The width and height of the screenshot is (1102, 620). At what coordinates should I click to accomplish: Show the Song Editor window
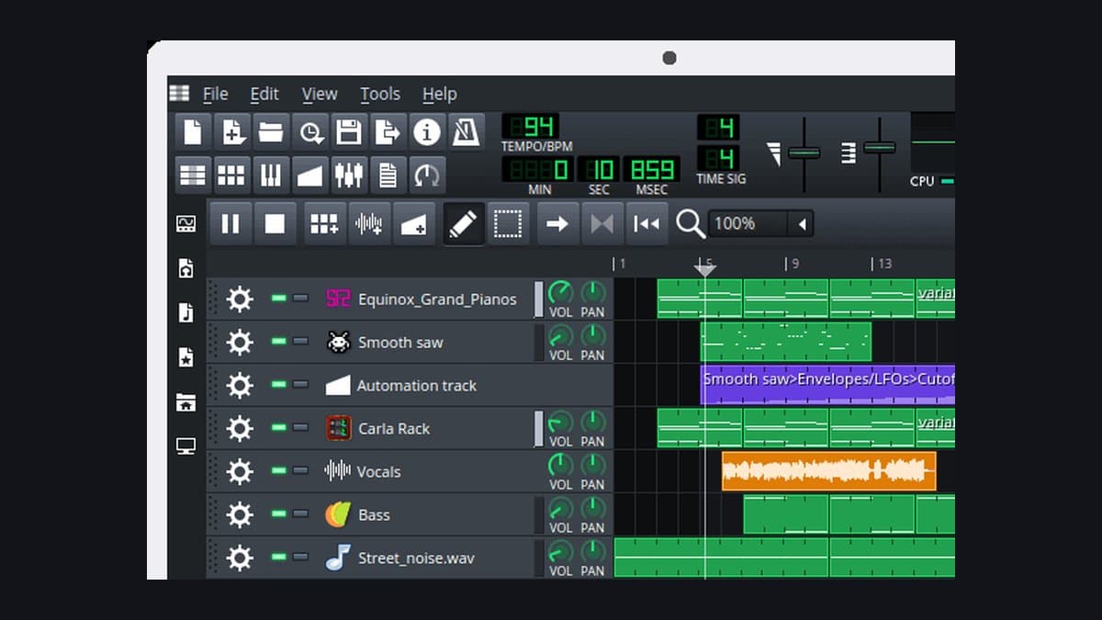(x=193, y=175)
